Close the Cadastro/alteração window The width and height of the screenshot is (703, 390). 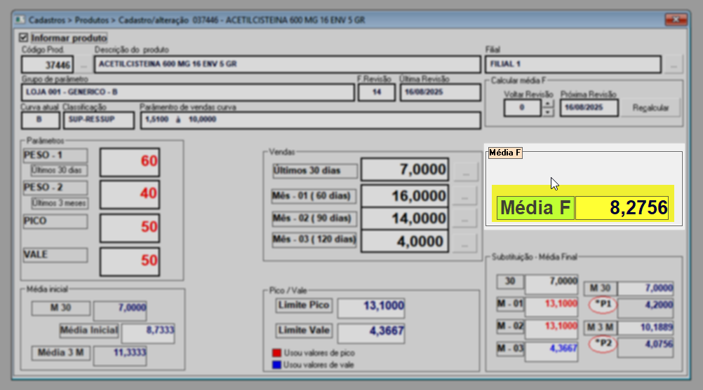coord(676,19)
